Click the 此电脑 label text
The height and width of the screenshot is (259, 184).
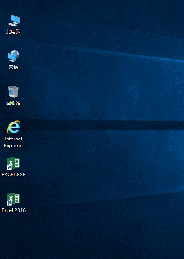click(x=13, y=32)
